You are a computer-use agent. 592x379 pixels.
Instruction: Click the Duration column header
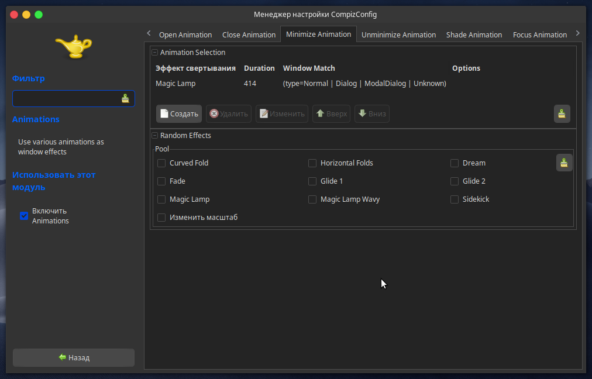[x=259, y=68]
